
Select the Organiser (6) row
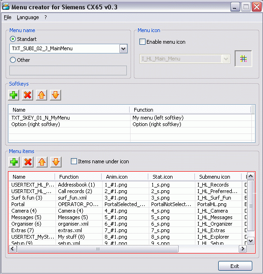pyautogui.click(x=128, y=224)
